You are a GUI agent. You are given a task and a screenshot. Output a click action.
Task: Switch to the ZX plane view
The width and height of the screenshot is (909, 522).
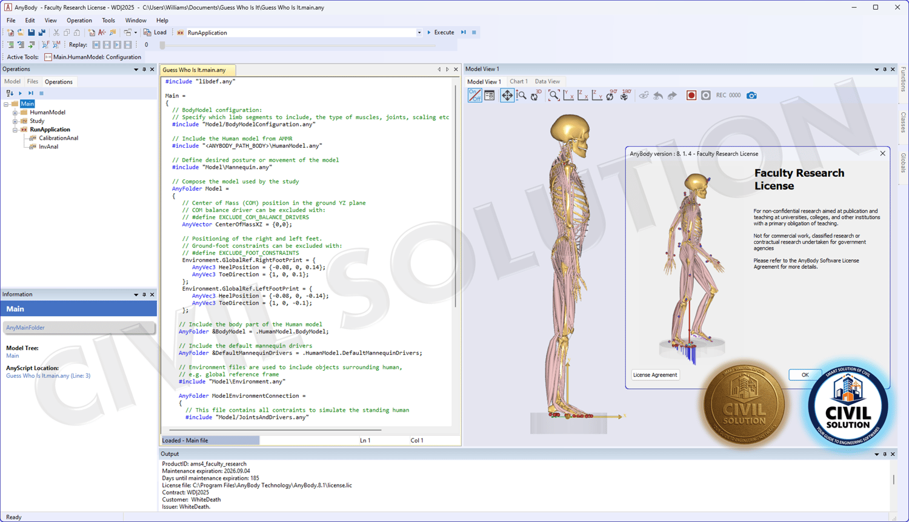[x=583, y=95]
